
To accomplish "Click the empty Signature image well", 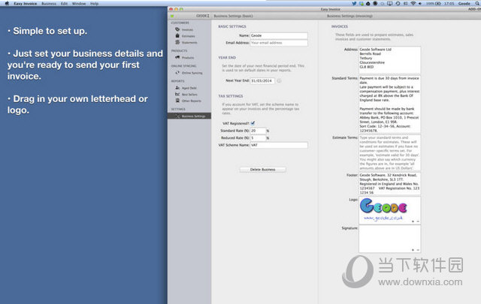I will pyautogui.click(x=389, y=239).
